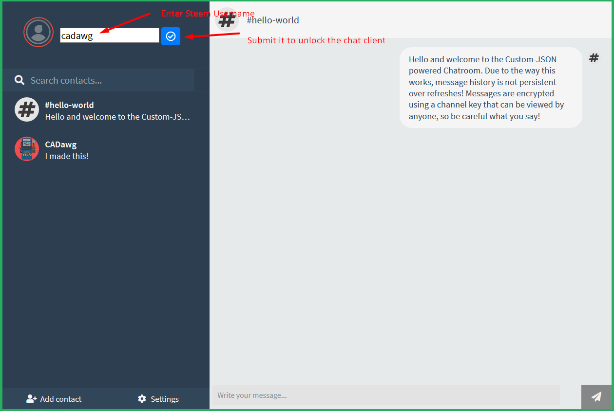Open Settings from the bottom bar

[158, 399]
